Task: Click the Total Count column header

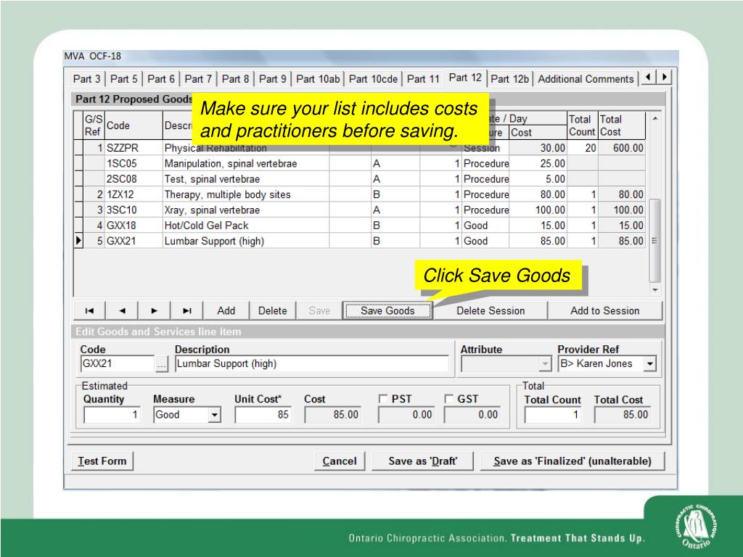Action: [x=583, y=125]
